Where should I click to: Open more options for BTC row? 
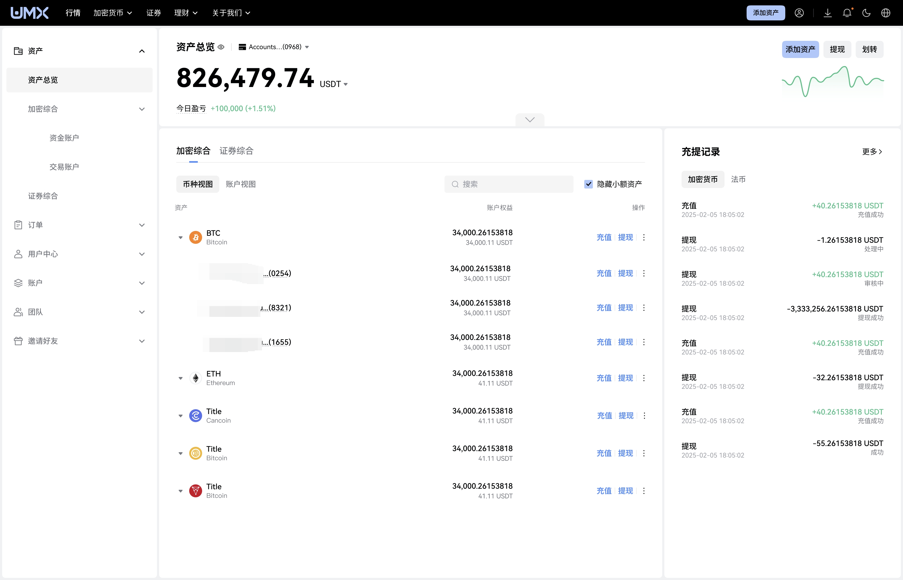click(644, 237)
